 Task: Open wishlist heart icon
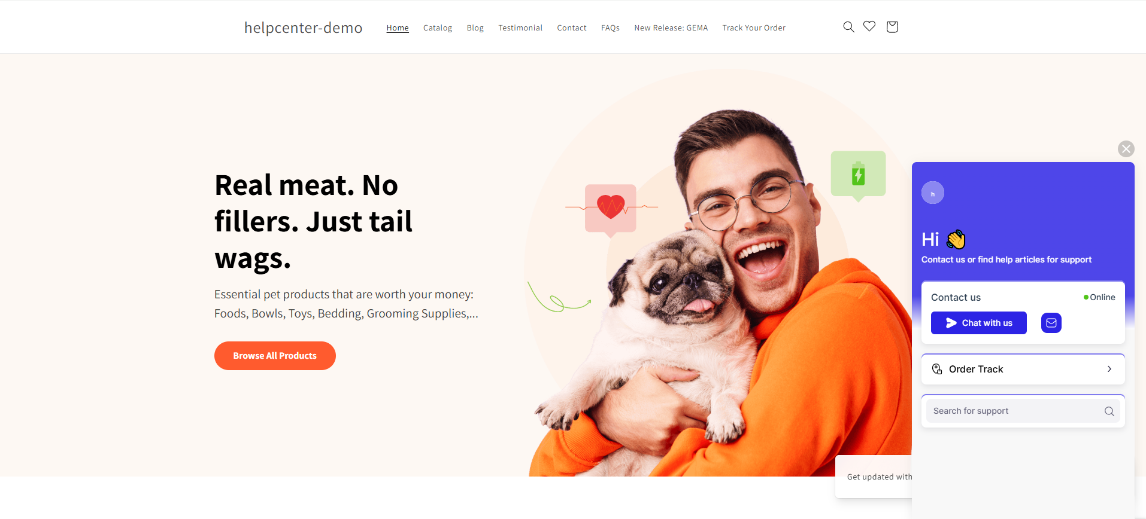click(x=869, y=26)
